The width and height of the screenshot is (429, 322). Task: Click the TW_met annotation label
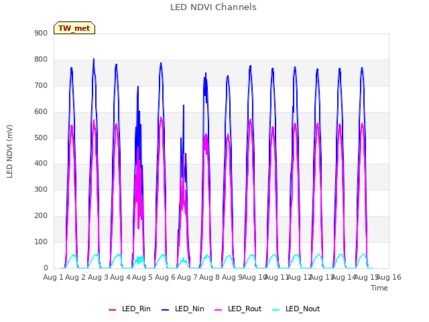tap(74, 28)
